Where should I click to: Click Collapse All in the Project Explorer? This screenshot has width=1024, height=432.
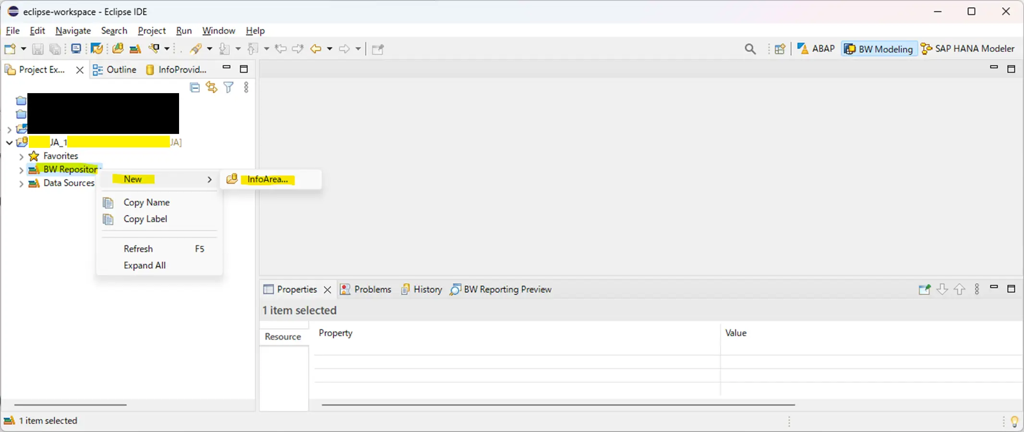click(195, 87)
